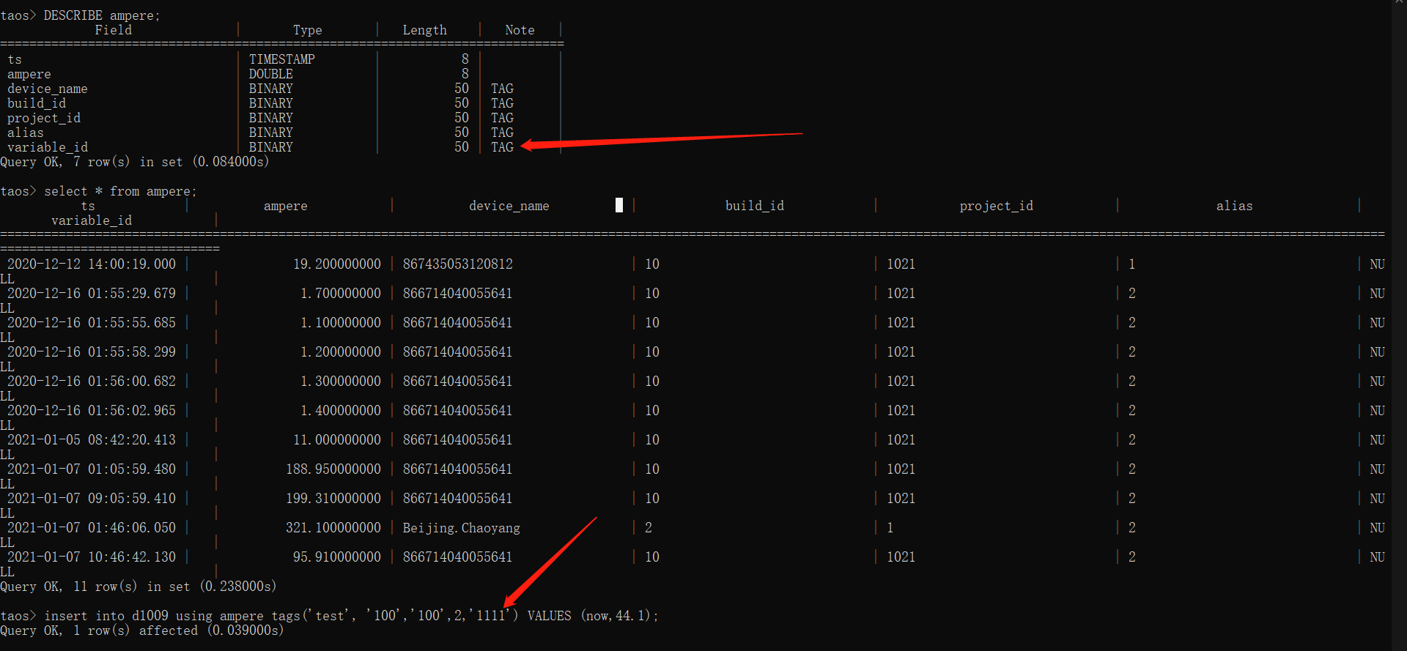Screen dimensions: 1407x651
Task: Click the 'TIMESTAMP' type value
Action: point(282,59)
